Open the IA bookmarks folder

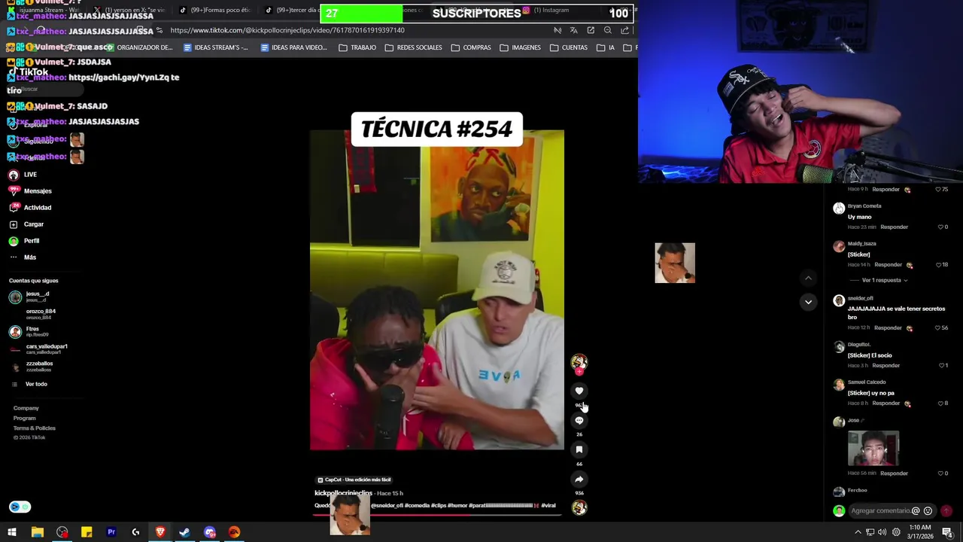click(606, 47)
